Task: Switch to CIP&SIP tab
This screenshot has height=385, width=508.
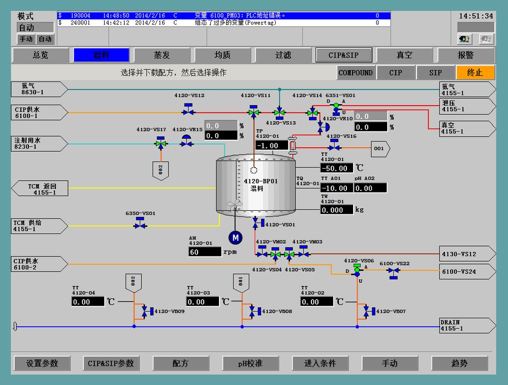Action: (x=344, y=55)
